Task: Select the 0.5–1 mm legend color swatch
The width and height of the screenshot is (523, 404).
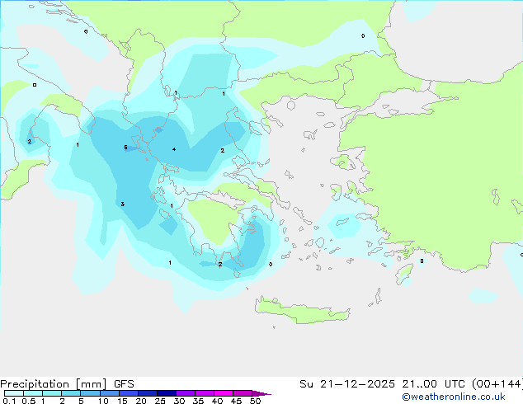Action: point(33,393)
